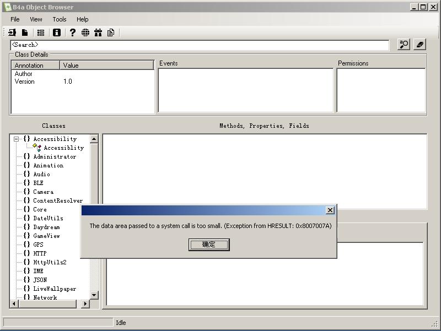Select the GameView namespace

pos(46,236)
